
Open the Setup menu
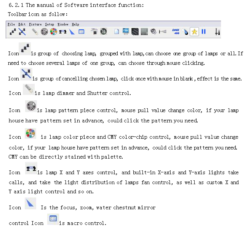50,24
